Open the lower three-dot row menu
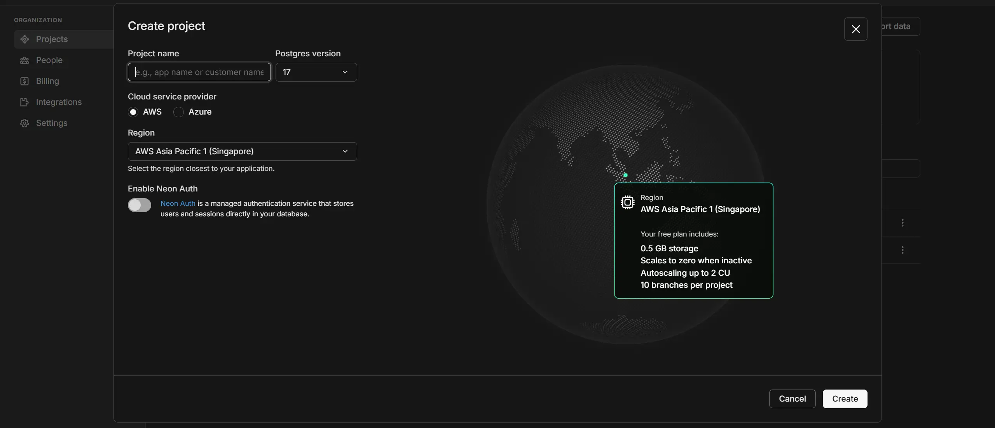 click(x=902, y=250)
